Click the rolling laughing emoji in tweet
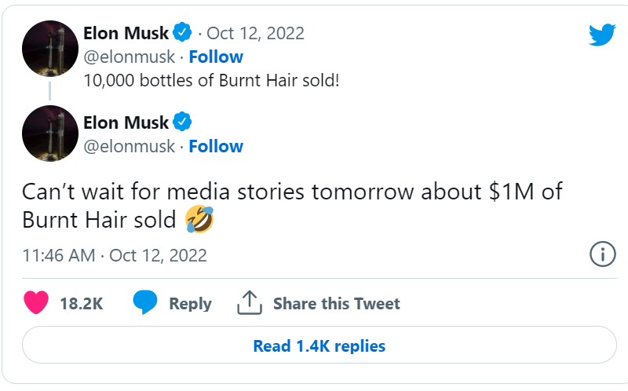Image resolution: width=628 pixels, height=391 pixels. [x=199, y=219]
